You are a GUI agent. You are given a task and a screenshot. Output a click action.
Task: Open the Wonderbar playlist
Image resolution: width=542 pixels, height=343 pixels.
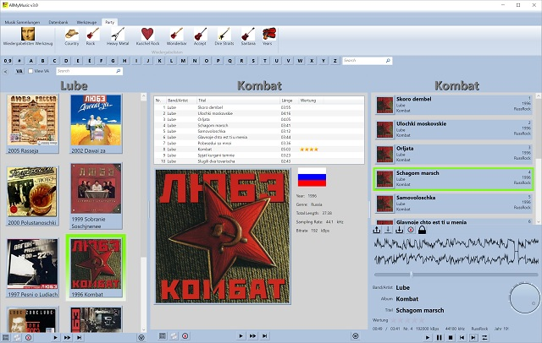pyautogui.click(x=176, y=37)
